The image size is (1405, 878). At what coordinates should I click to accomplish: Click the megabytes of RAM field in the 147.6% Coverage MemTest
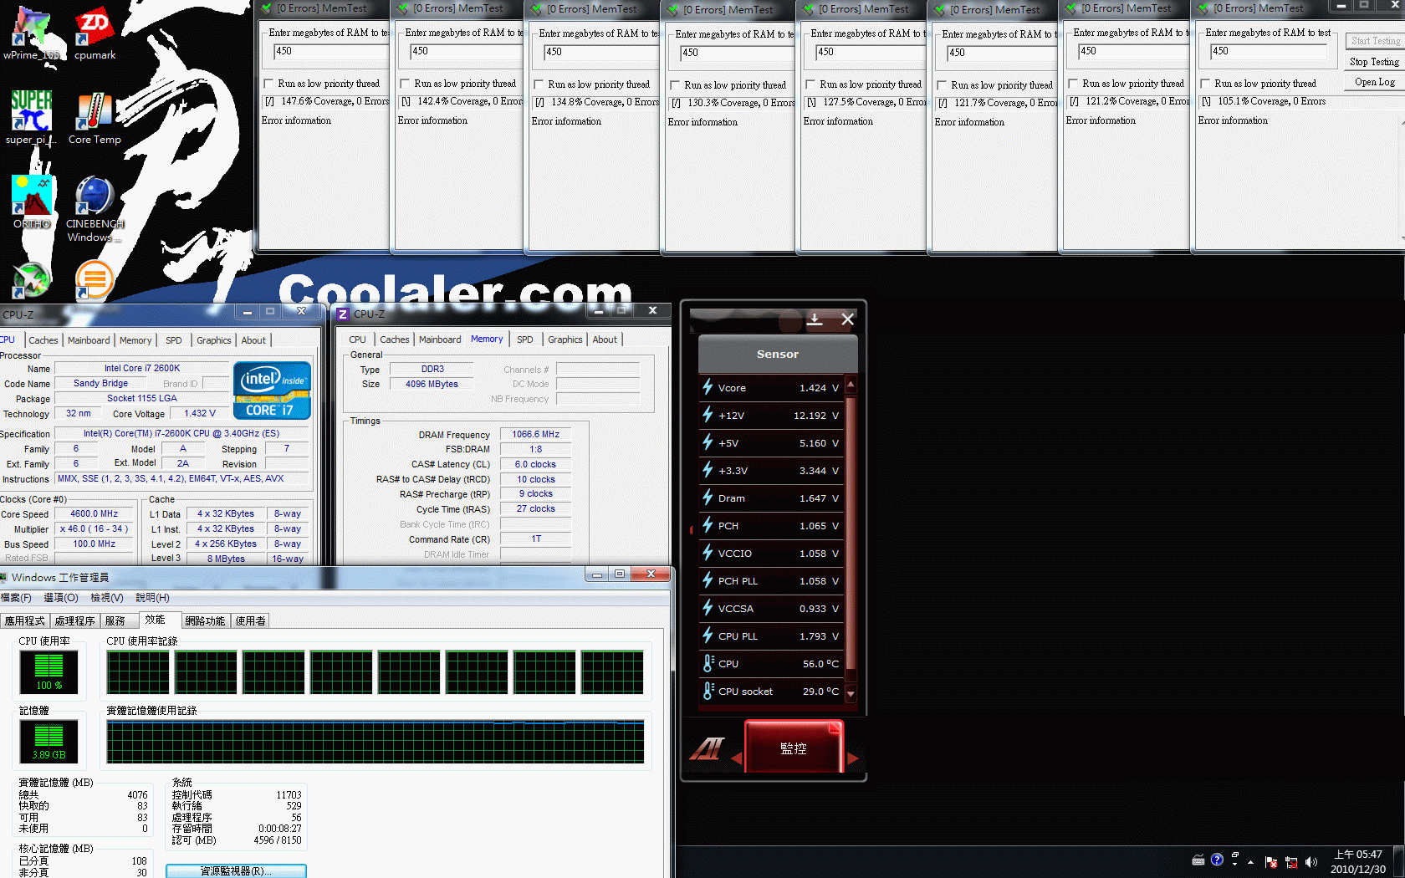[331, 51]
